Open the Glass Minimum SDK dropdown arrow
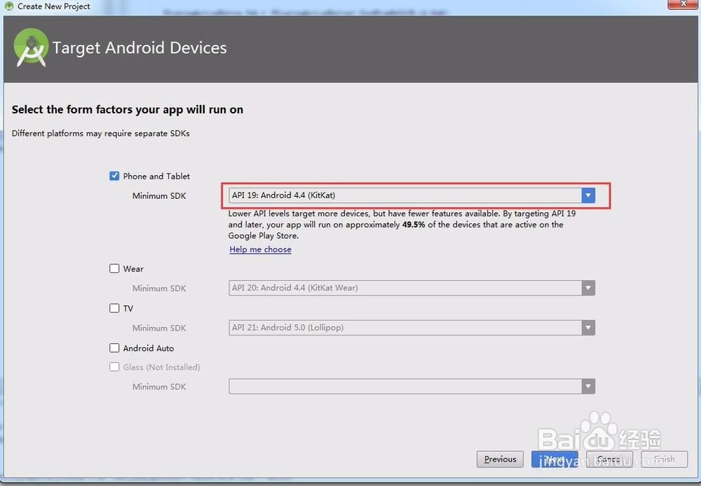This screenshot has width=701, height=486. pyautogui.click(x=588, y=387)
